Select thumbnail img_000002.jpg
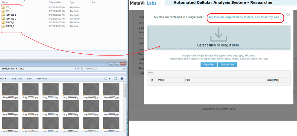The height and width of the screenshot is (136, 297). pos(30,91)
